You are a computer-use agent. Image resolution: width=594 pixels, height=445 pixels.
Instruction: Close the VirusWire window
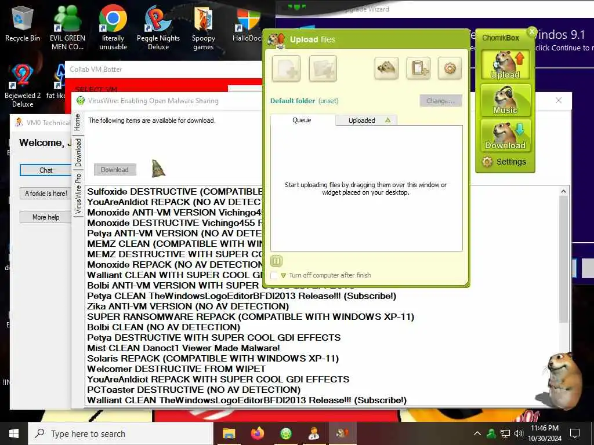point(559,100)
